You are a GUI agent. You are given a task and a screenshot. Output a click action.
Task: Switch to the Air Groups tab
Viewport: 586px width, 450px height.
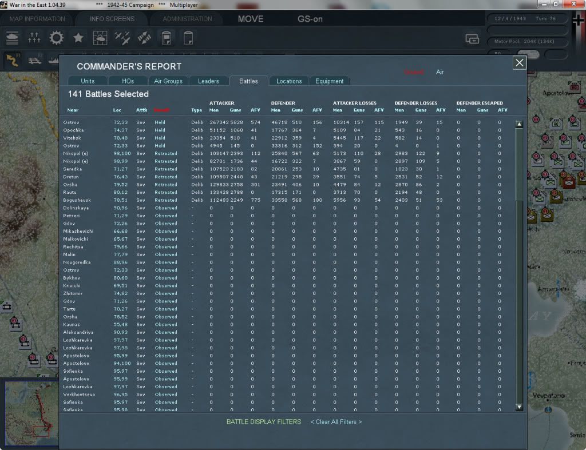point(168,81)
